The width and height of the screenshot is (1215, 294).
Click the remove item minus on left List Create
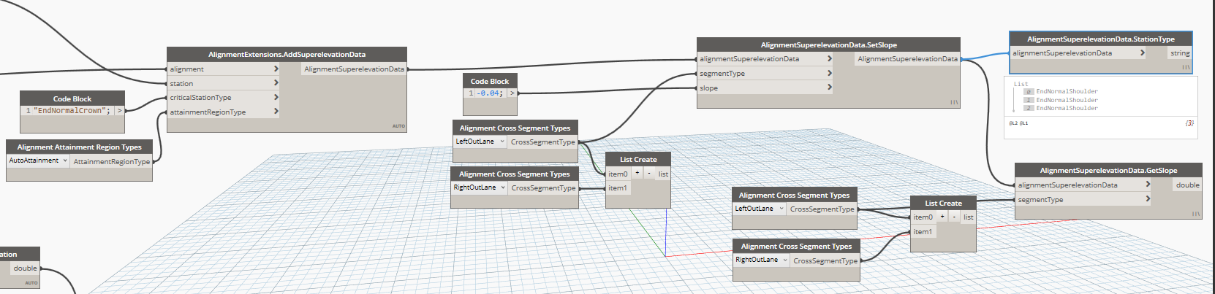click(x=649, y=173)
